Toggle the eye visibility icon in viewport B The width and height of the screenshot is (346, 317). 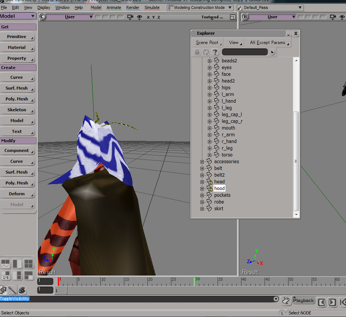342,17
